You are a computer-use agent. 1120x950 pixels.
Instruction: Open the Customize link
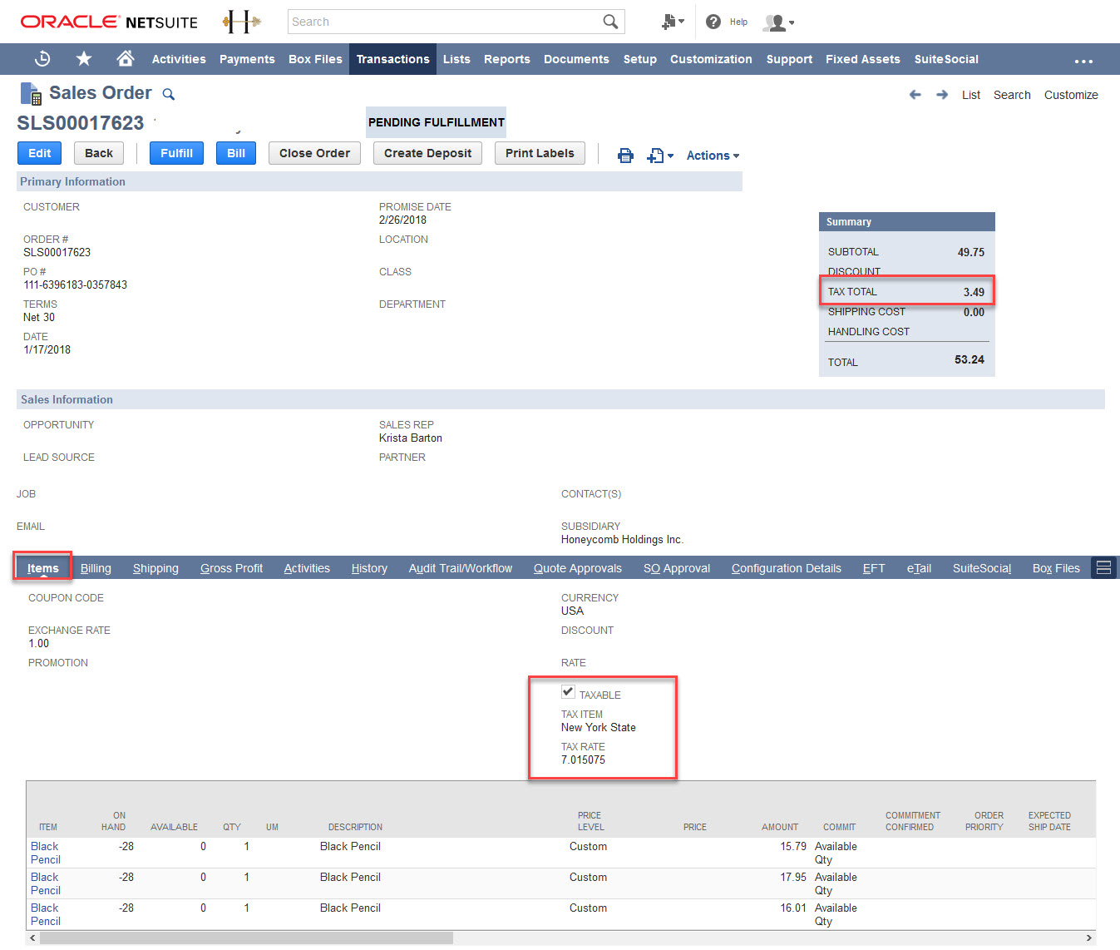click(x=1071, y=95)
